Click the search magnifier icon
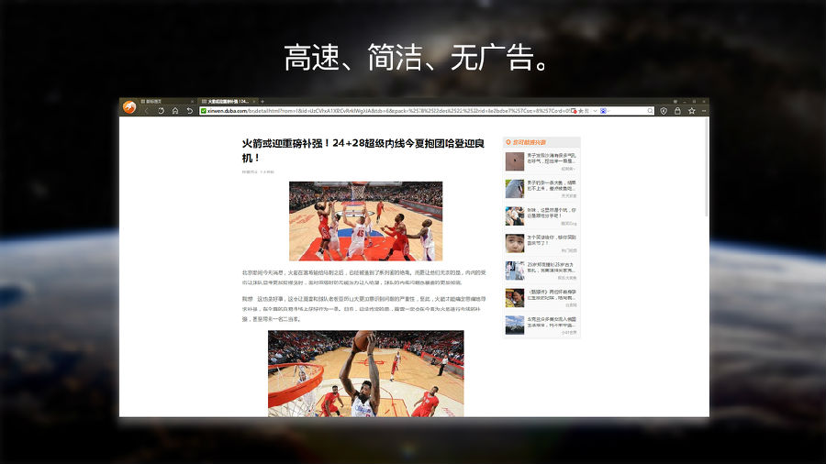This screenshot has height=464, width=826. point(650,111)
